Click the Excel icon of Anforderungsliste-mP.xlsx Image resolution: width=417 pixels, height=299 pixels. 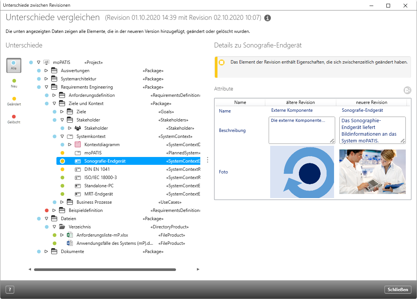[69, 235]
